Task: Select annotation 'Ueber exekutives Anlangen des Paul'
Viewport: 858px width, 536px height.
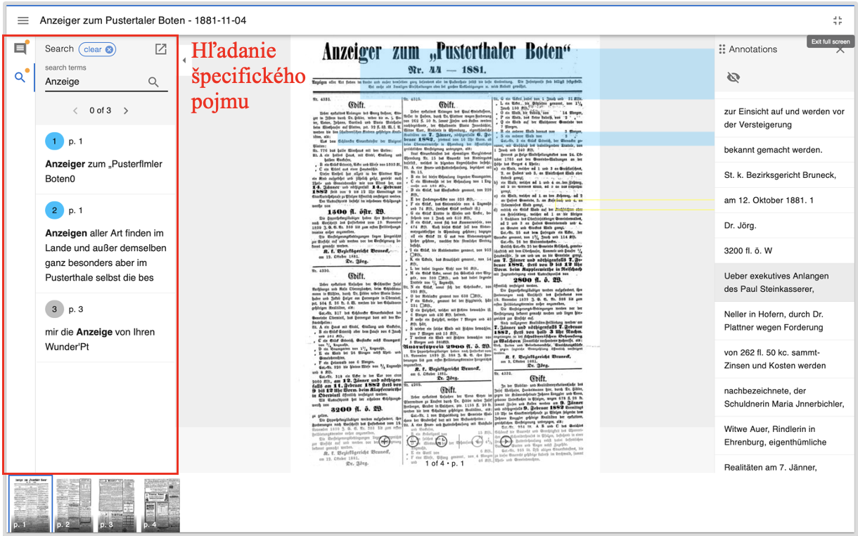Action: (785, 283)
